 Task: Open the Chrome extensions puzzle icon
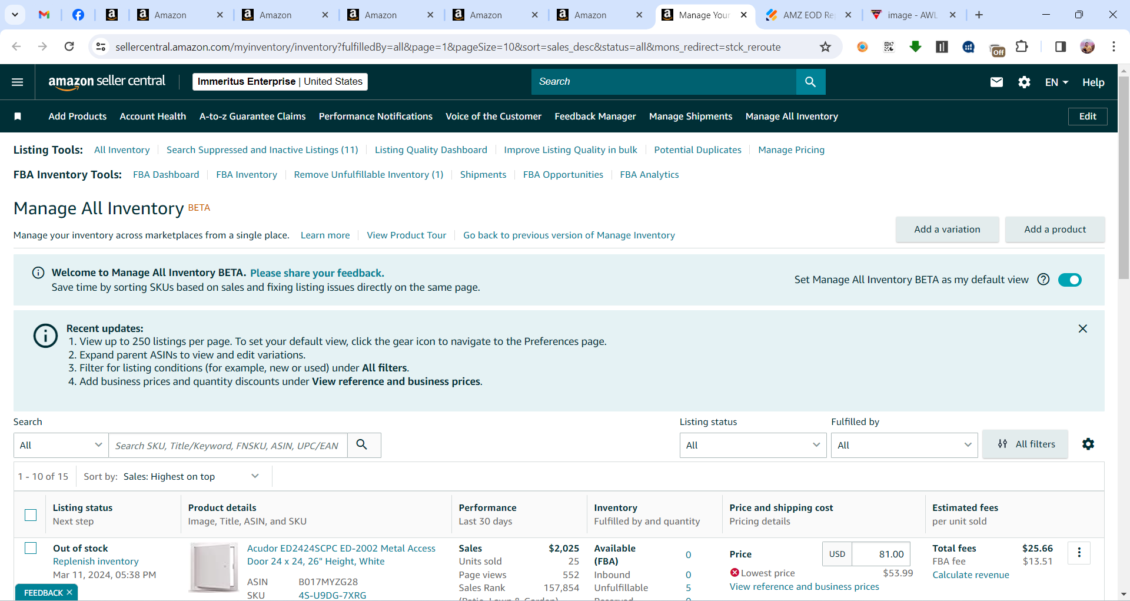(1022, 47)
